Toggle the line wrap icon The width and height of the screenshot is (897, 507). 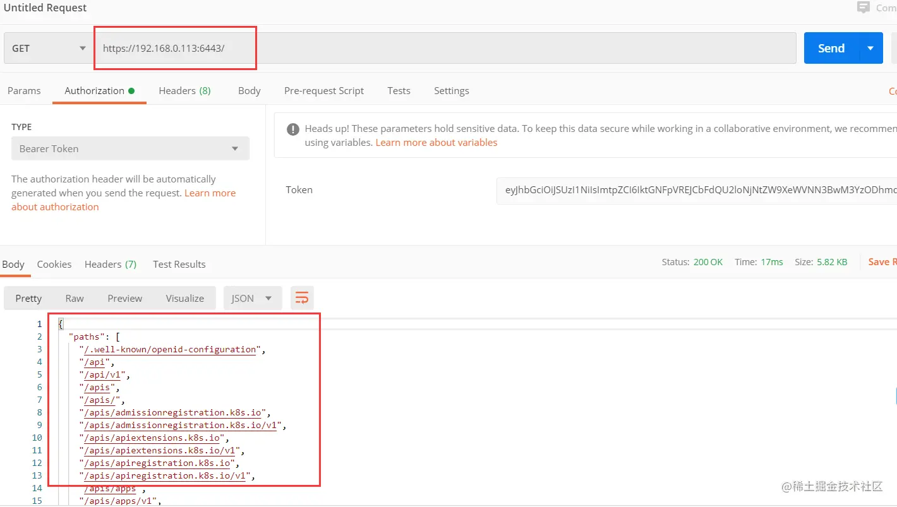(x=302, y=298)
